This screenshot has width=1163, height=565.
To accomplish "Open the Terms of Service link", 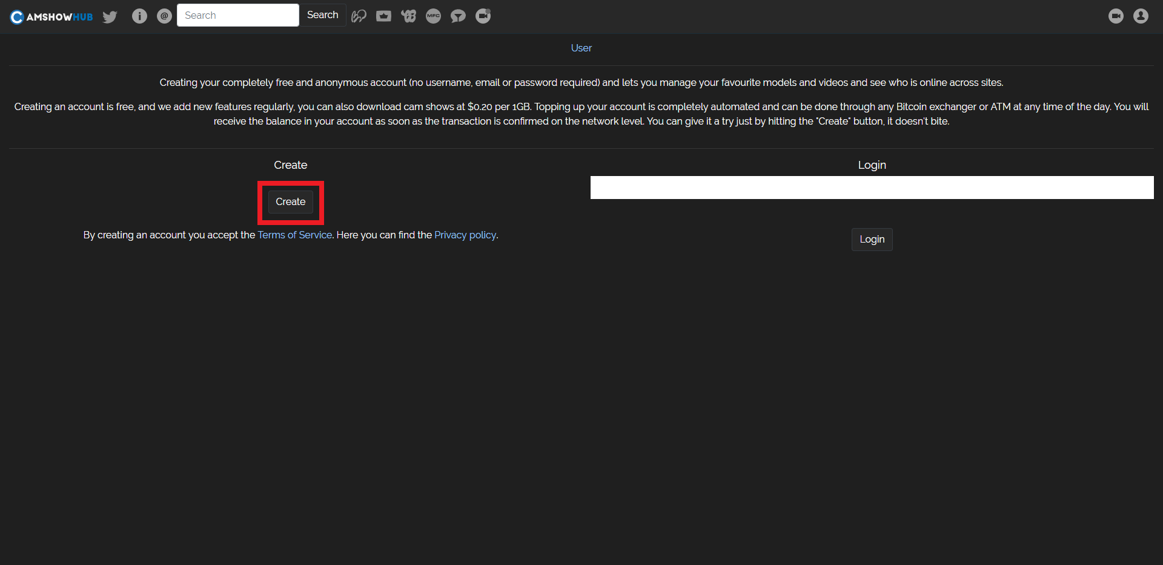I will pyautogui.click(x=294, y=235).
